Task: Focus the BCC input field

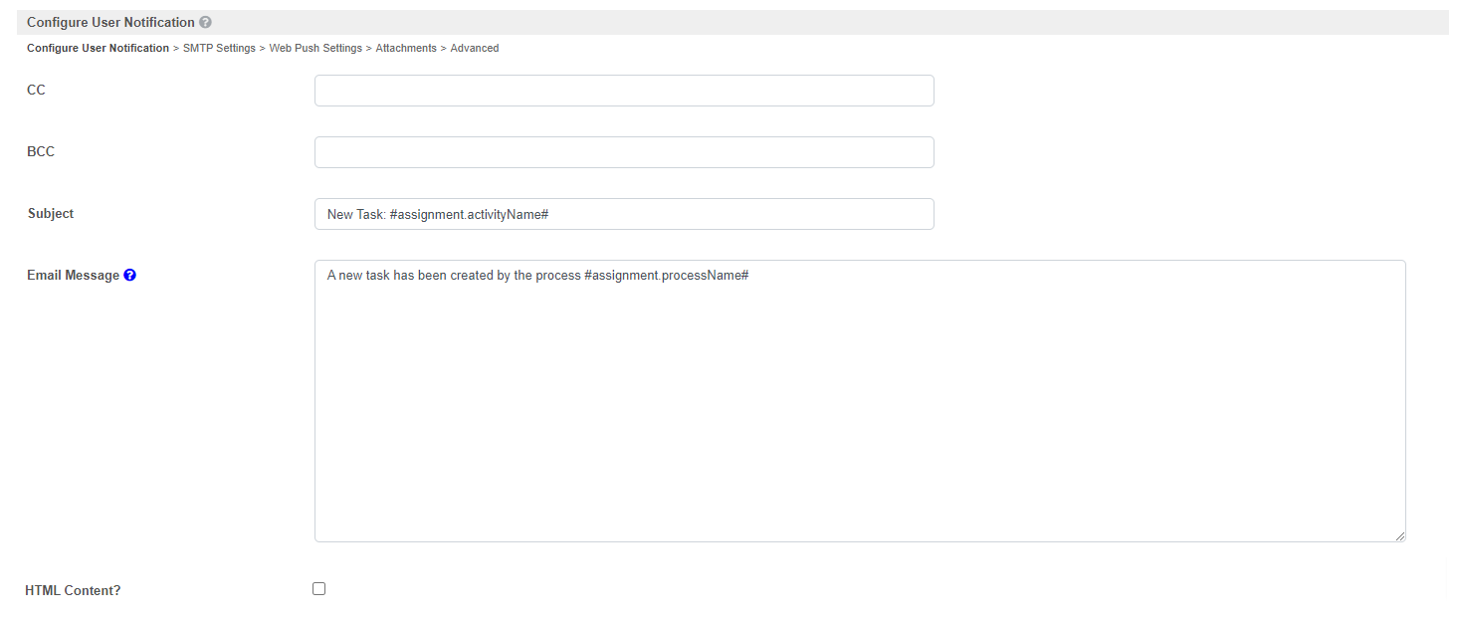Action: (x=624, y=152)
